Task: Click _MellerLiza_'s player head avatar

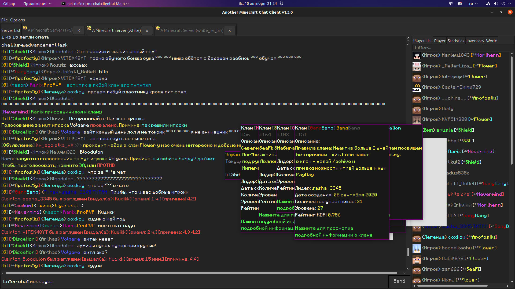Action: tap(417, 66)
